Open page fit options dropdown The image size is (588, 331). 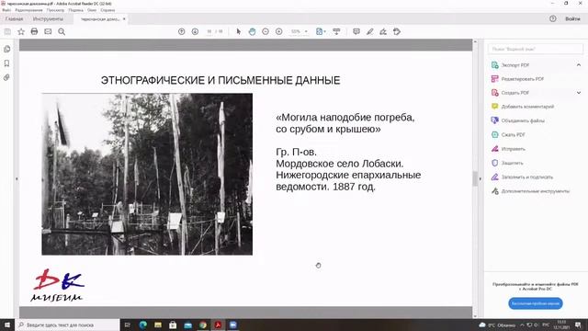pyautogui.click(x=321, y=31)
